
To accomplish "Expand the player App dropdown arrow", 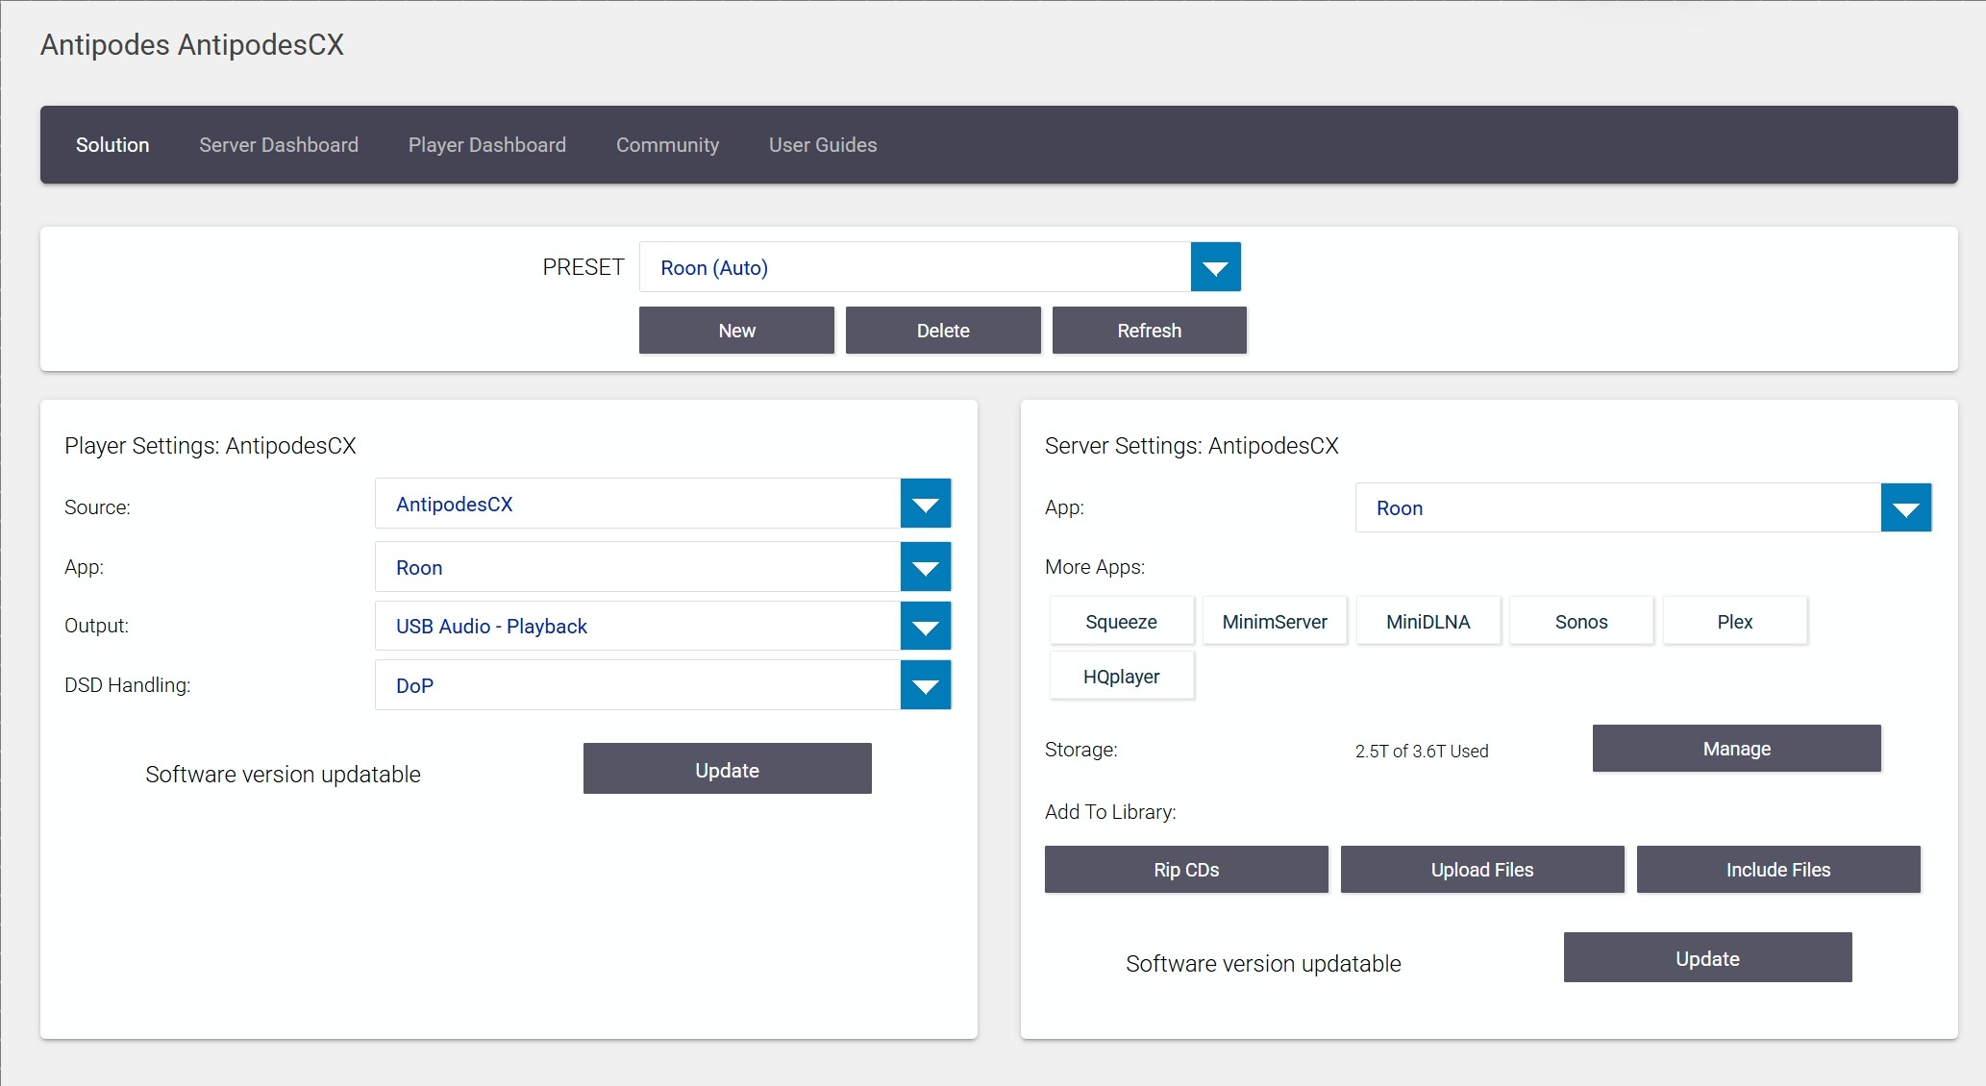I will point(925,567).
